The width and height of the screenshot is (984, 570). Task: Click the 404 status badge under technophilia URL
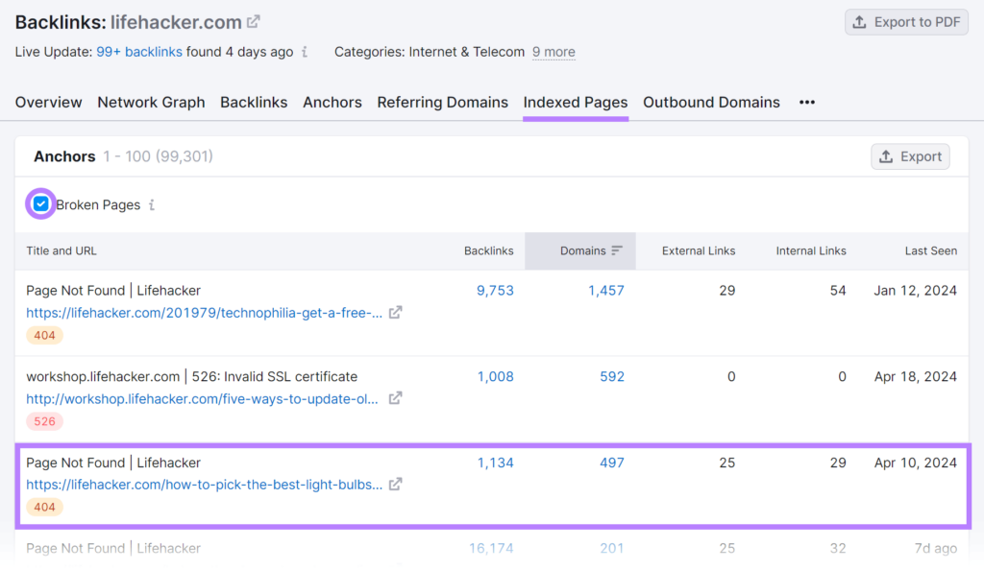tap(44, 335)
